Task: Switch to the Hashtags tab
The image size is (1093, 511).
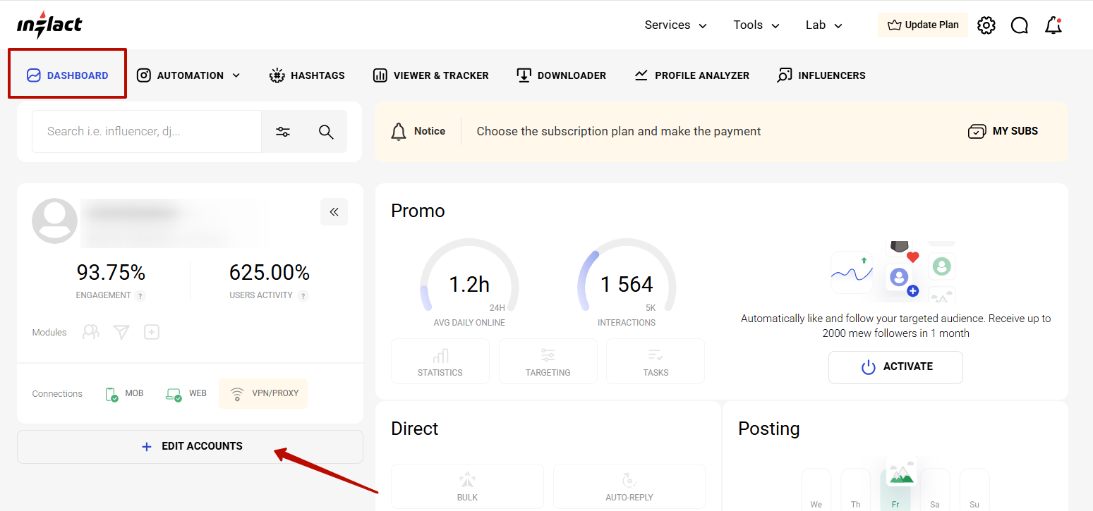Action: click(x=307, y=75)
